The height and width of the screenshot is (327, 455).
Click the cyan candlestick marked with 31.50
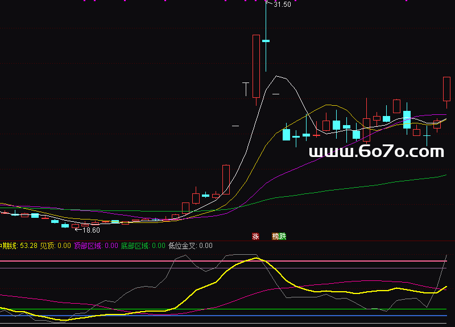266,41
